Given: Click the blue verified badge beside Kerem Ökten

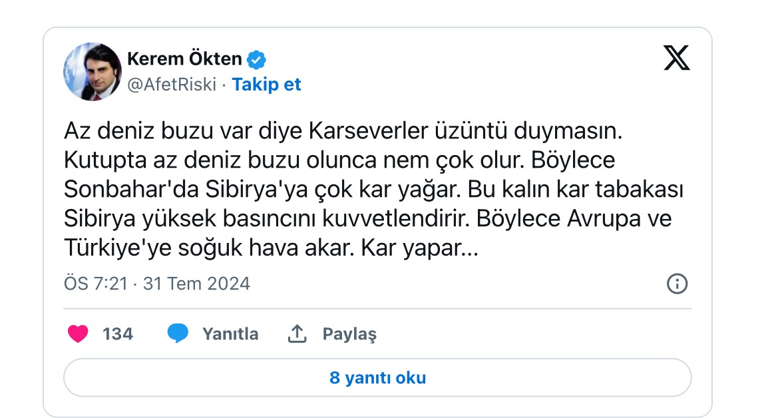Looking at the screenshot, I should pos(256,60).
